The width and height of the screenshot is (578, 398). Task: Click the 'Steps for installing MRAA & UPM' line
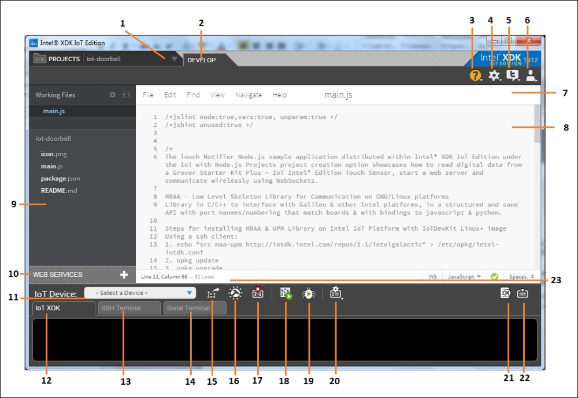tap(335, 228)
